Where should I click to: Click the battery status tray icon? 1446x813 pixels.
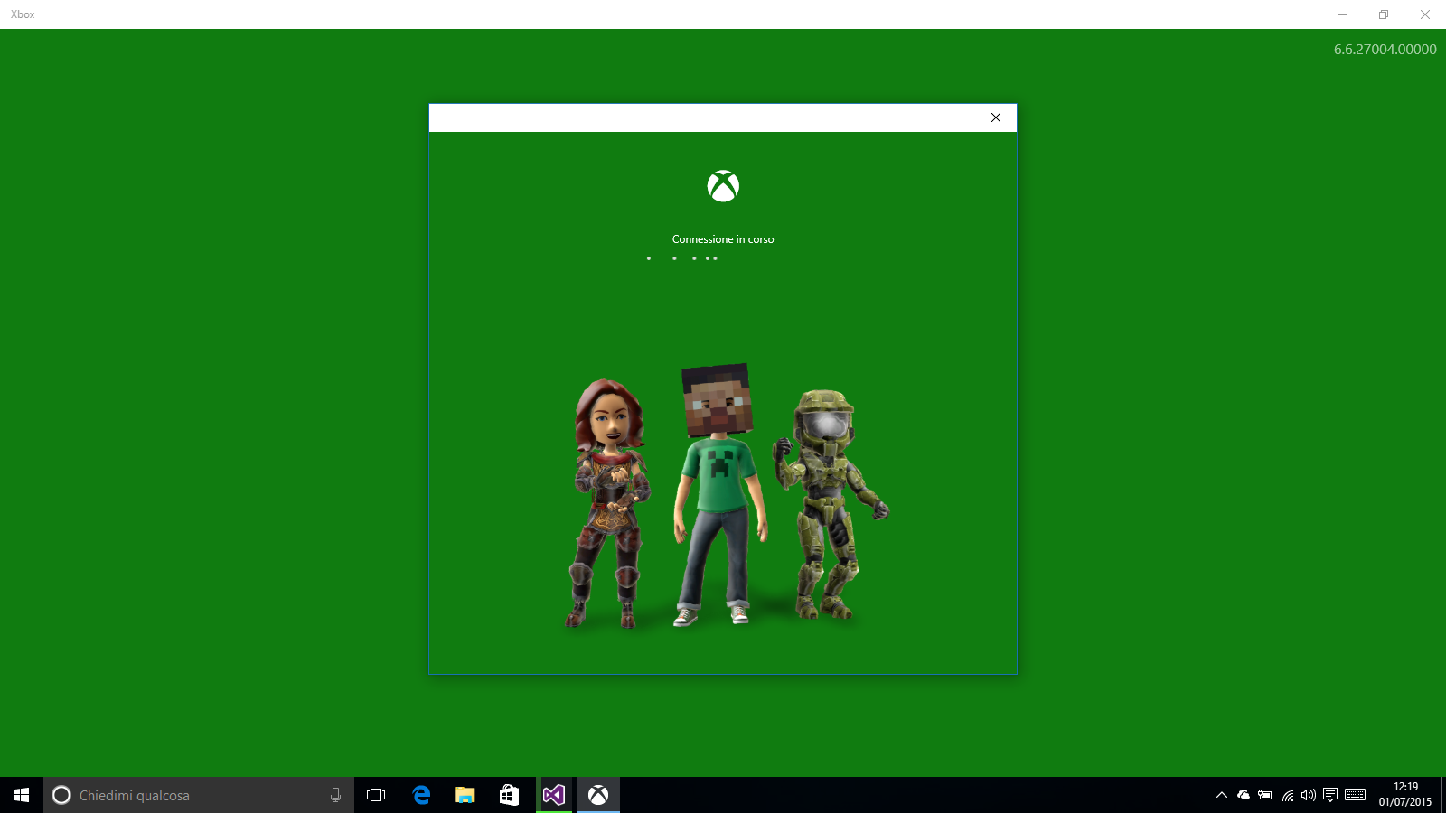coord(1265,795)
